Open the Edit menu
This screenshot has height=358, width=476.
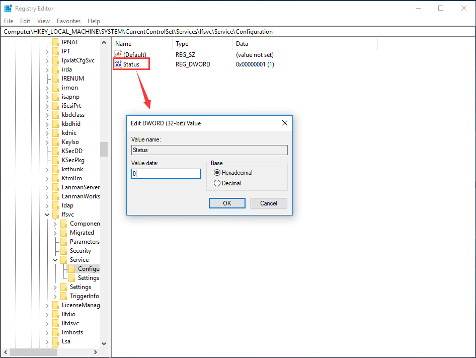pyautogui.click(x=25, y=21)
